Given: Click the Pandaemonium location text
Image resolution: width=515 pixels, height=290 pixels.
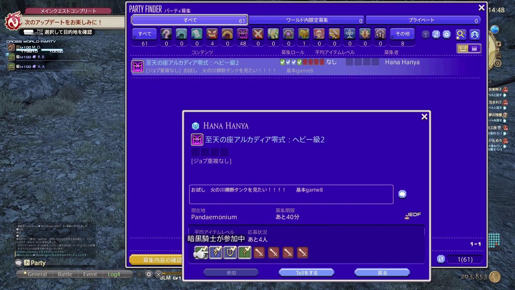Looking at the screenshot, I should pyautogui.click(x=214, y=217).
